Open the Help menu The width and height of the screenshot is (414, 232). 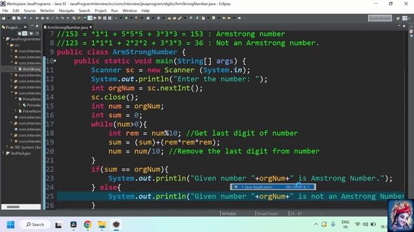pos(146,11)
